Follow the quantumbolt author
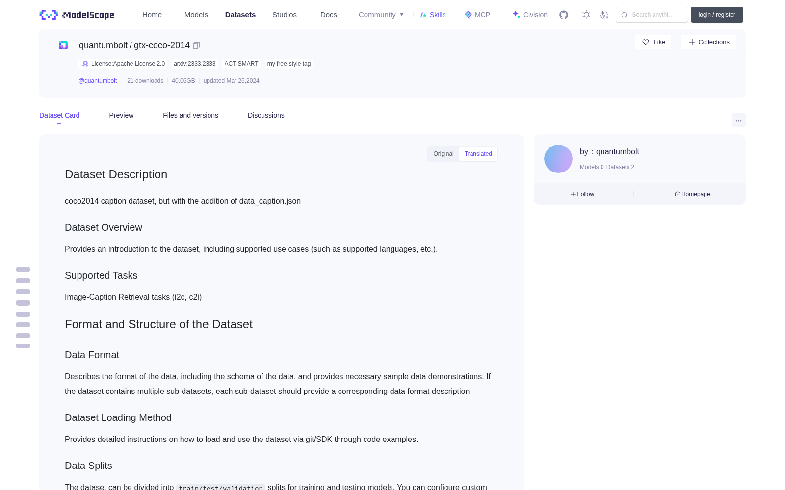The width and height of the screenshot is (785, 490). click(582, 194)
